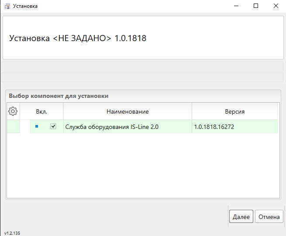This screenshot has width=286, height=236.
Task: Click blue square marker in IS-Line row
Action: tap(37, 126)
